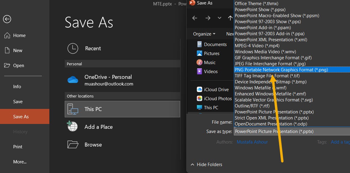Select Scalable Vector Graphics Format (*.svg)
Viewport: 350px width, 173px height.
point(292,100)
